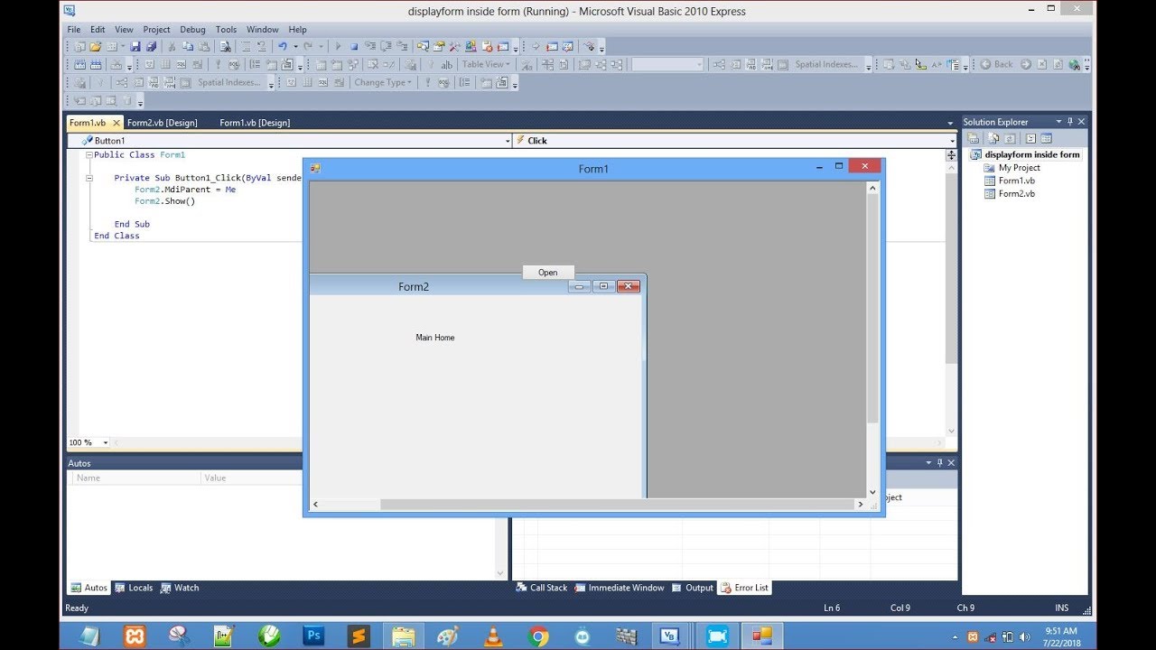This screenshot has height=650, width=1156.
Task: Switch to the Watch tab
Action: (x=180, y=588)
